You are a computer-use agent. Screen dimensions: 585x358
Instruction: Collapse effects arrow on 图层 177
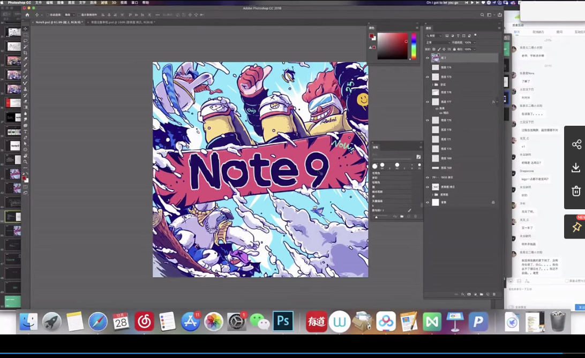coord(497,102)
